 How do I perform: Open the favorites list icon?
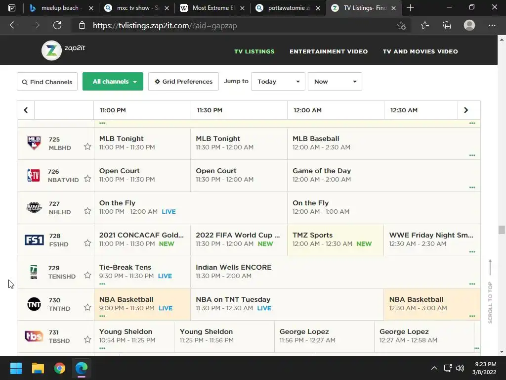pyautogui.click(x=424, y=25)
